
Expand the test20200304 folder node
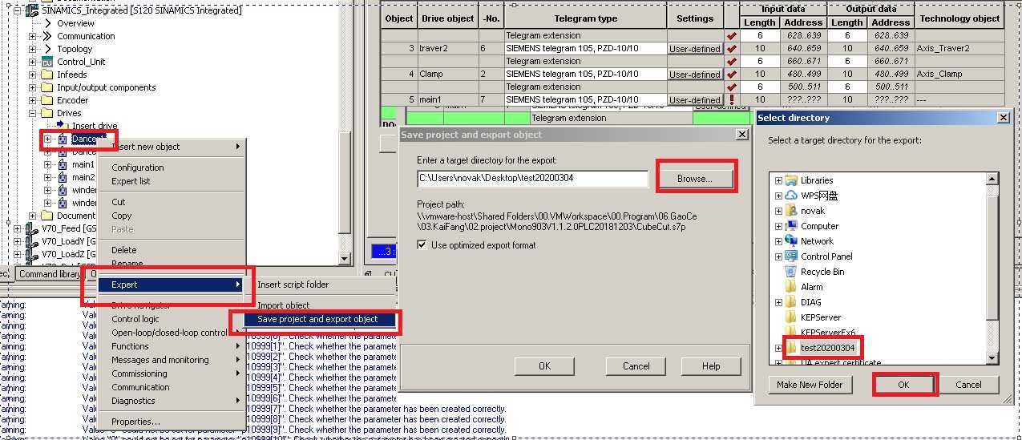click(x=778, y=348)
